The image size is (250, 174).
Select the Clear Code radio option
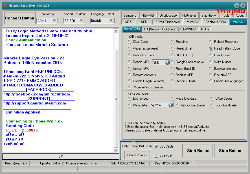pos(130,42)
